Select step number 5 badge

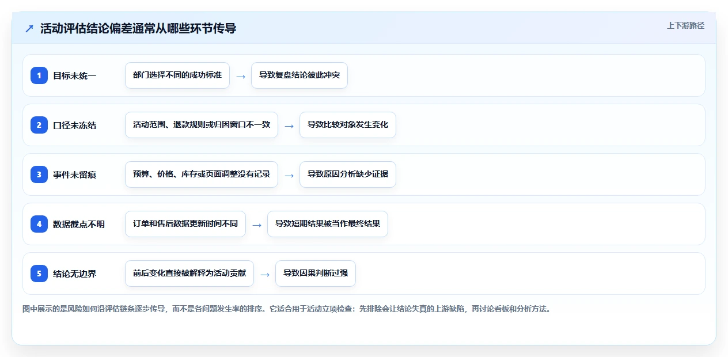[x=39, y=274]
